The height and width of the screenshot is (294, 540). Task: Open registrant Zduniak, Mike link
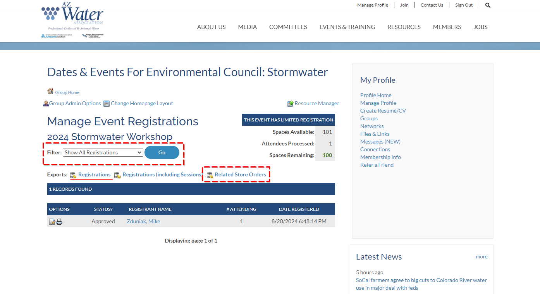[x=143, y=221]
